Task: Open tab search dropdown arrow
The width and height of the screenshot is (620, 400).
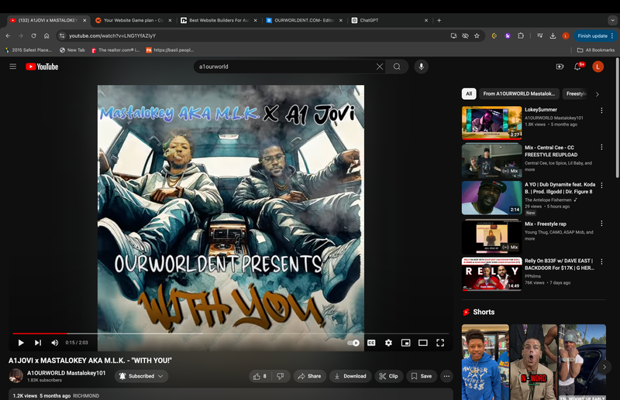Action: coord(612,20)
